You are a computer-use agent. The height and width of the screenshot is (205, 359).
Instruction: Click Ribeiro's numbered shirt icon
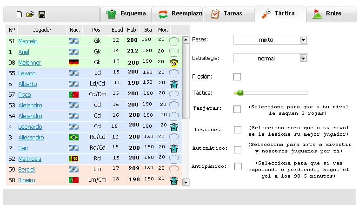174,180
